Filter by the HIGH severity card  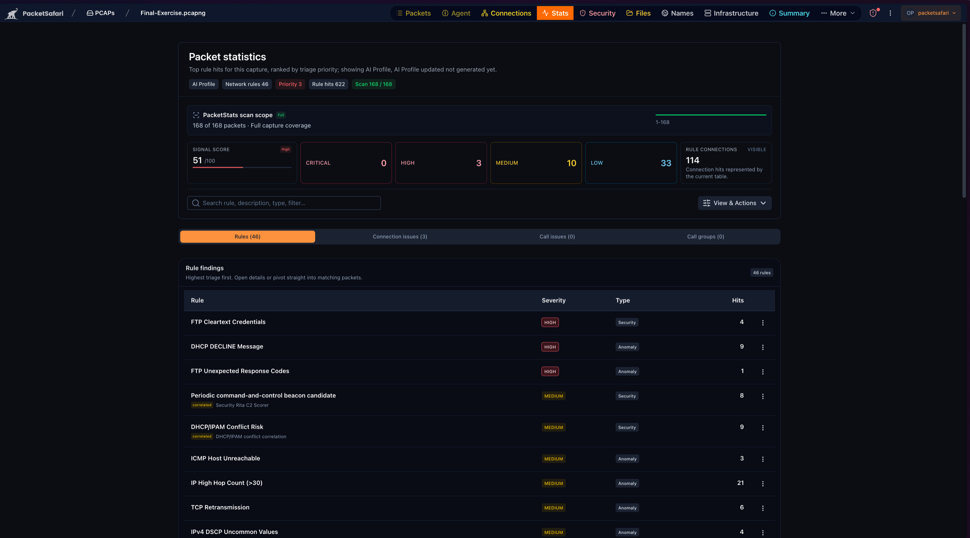pos(441,163)
